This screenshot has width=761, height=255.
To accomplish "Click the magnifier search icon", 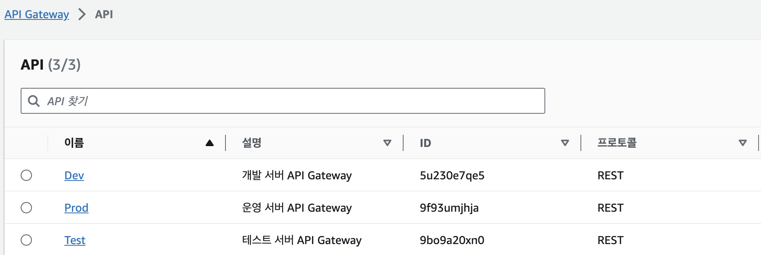I will pyautogui.click(x=34, y=101).
